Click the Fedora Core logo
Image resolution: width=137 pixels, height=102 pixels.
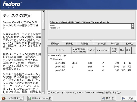pyautogui.click(x=12, y=5)
